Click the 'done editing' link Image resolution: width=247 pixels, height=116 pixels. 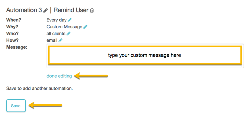59,76
